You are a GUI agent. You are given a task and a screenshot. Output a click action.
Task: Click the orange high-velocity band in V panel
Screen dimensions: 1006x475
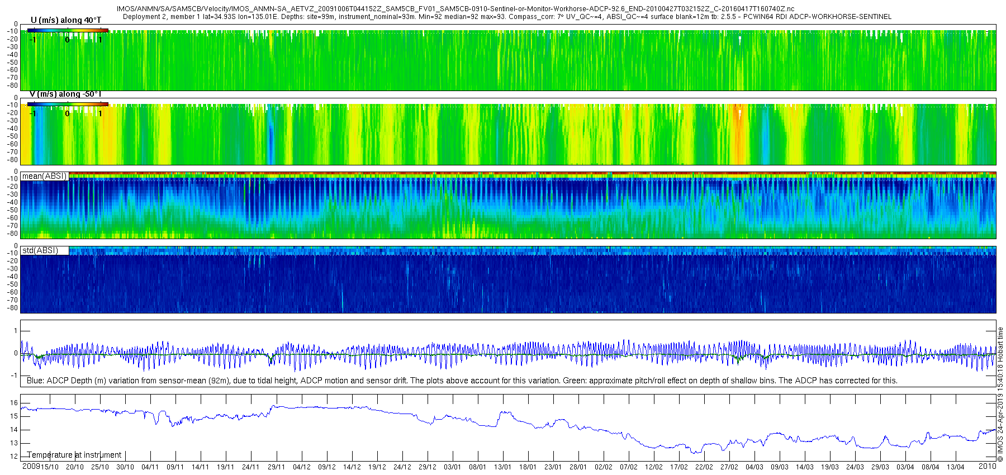738,134
